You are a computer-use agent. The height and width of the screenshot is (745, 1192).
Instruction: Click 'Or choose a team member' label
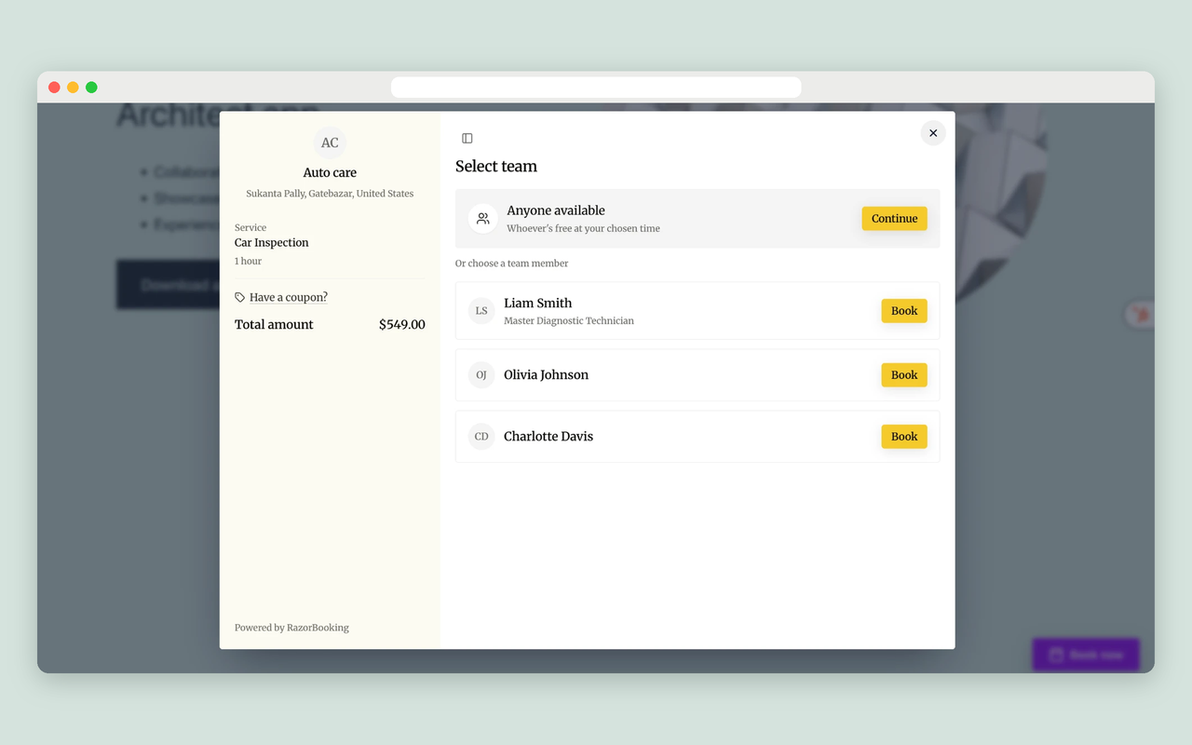point(511,264)
